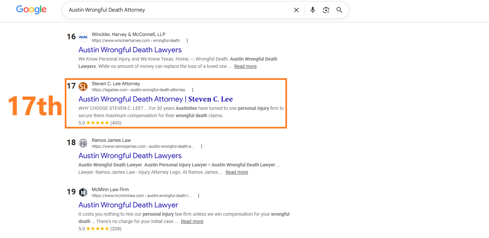Viewport: 489px width, 238px height.
Task: Click 'Steven C. Lee Attorney' site name
Action: (116, 84)
